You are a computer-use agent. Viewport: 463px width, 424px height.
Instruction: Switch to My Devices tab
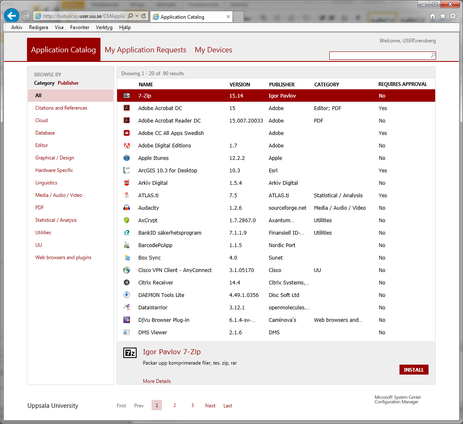tap(213, 49)
